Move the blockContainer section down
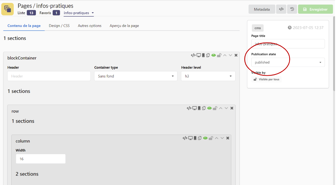 [230, 55]
